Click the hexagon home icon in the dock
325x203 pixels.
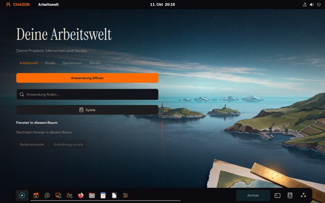22,195
